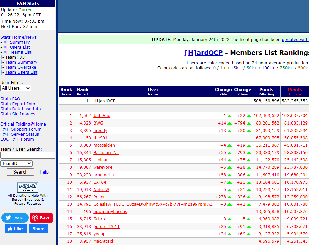The height and width of the screenshot is (245, 309).
Task: Open the User Filter dropdown
Action: click(x=16, y=88)
